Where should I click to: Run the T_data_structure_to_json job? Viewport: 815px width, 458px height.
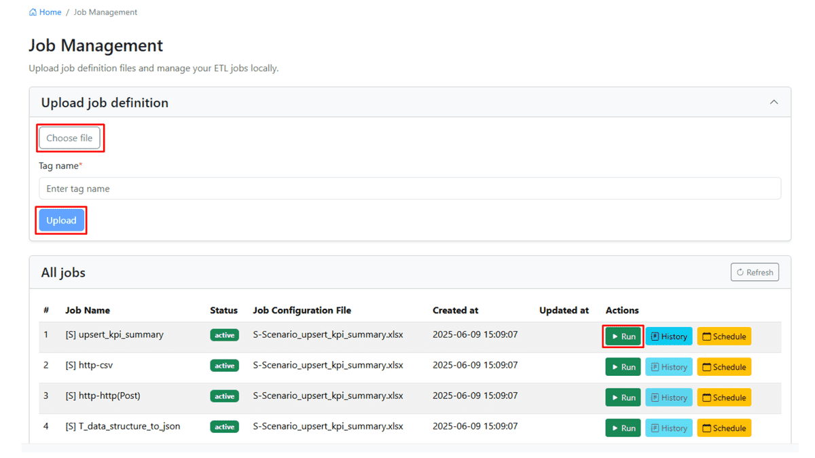click(623, 428)
